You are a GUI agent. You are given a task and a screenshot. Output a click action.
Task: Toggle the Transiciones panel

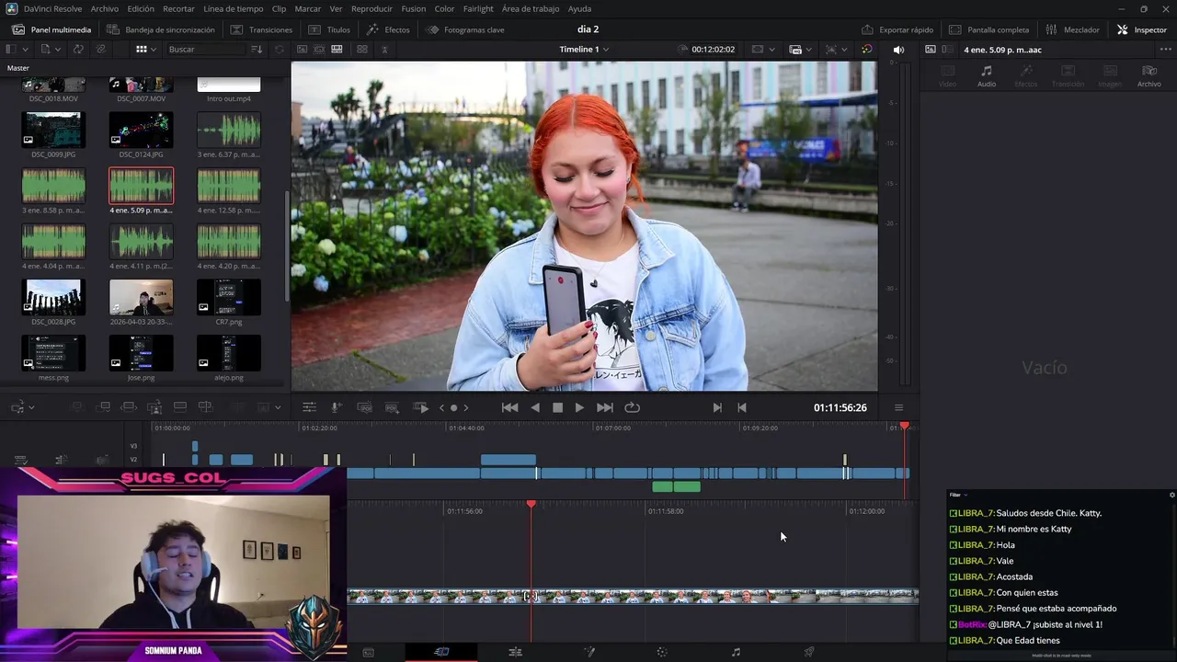tap(262, 29)
